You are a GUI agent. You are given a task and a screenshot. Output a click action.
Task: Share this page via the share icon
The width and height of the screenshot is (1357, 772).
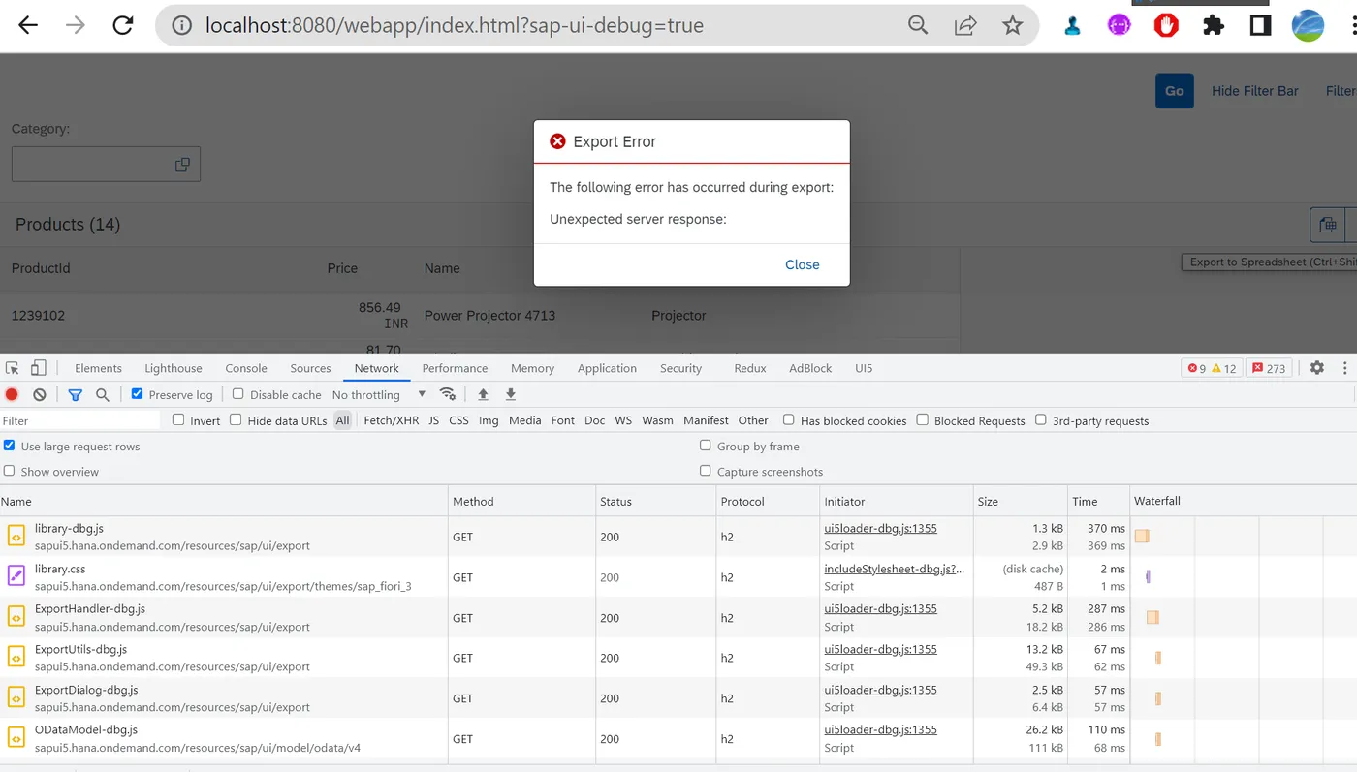pos(965,26)
